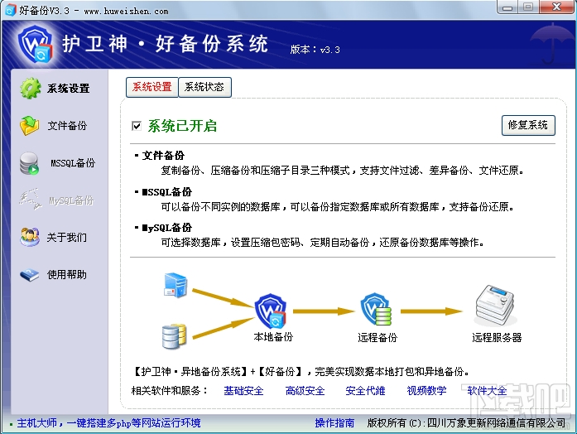Click the greyed-out MySQL备份 dolphin icon

click(30, 199)
